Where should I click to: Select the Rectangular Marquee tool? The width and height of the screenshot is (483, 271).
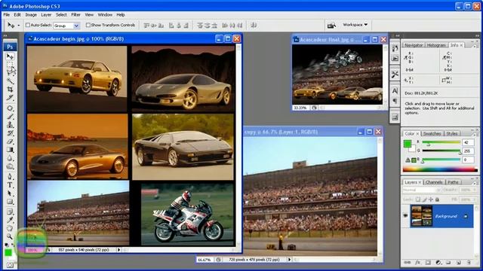pyautogui.click(x=10, y=65)
